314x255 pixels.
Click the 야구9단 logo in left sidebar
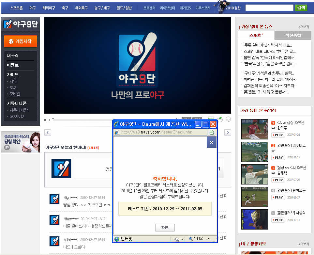point(21,24)
